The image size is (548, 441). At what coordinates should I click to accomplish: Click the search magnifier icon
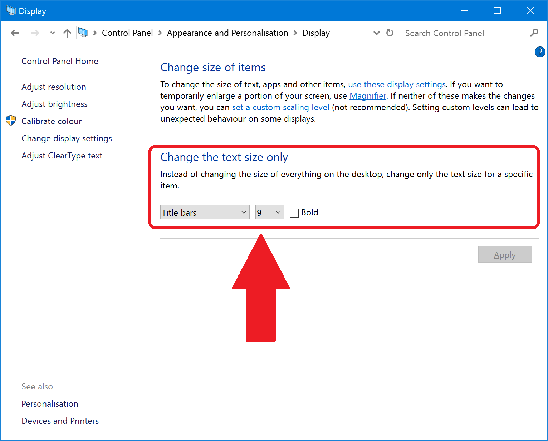click(534, 33)
